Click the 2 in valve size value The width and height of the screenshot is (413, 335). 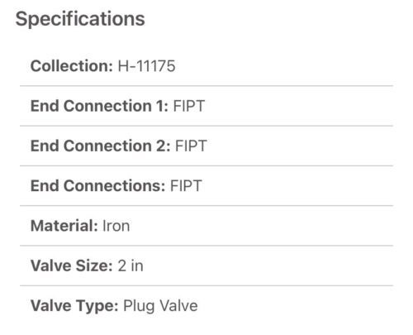coord(131,266)
